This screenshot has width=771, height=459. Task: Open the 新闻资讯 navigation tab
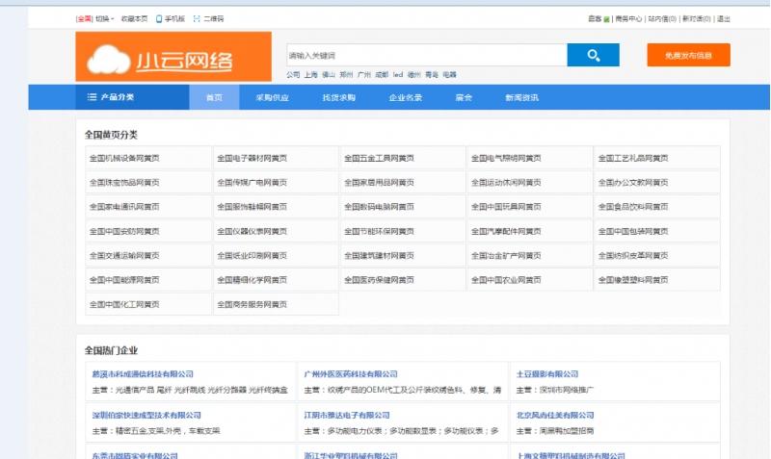521,97
